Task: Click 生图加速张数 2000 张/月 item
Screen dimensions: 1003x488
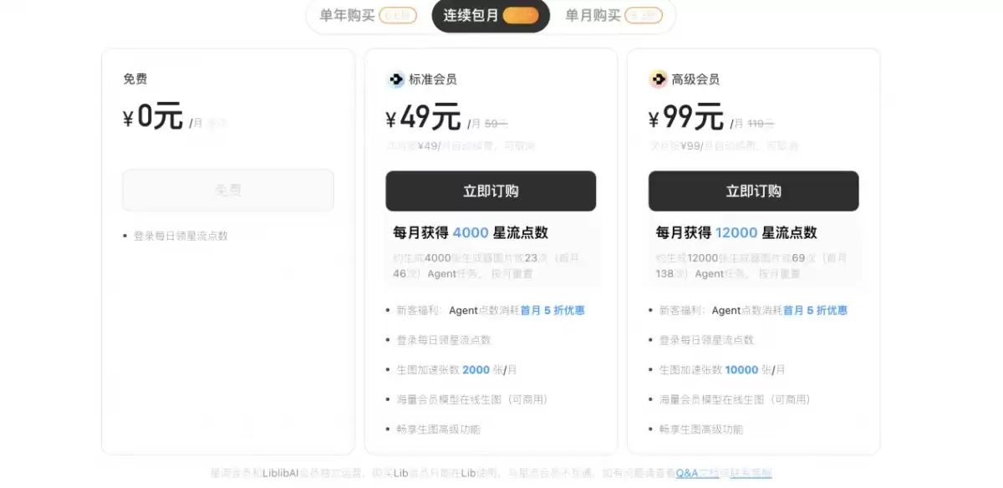Action: coord(459,369)
